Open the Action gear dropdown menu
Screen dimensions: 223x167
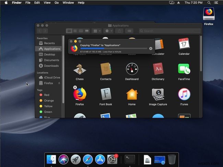click(108, 31)
